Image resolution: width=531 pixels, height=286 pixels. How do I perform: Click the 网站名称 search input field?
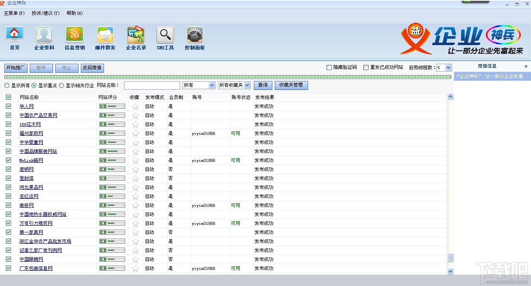pos(152,85)
